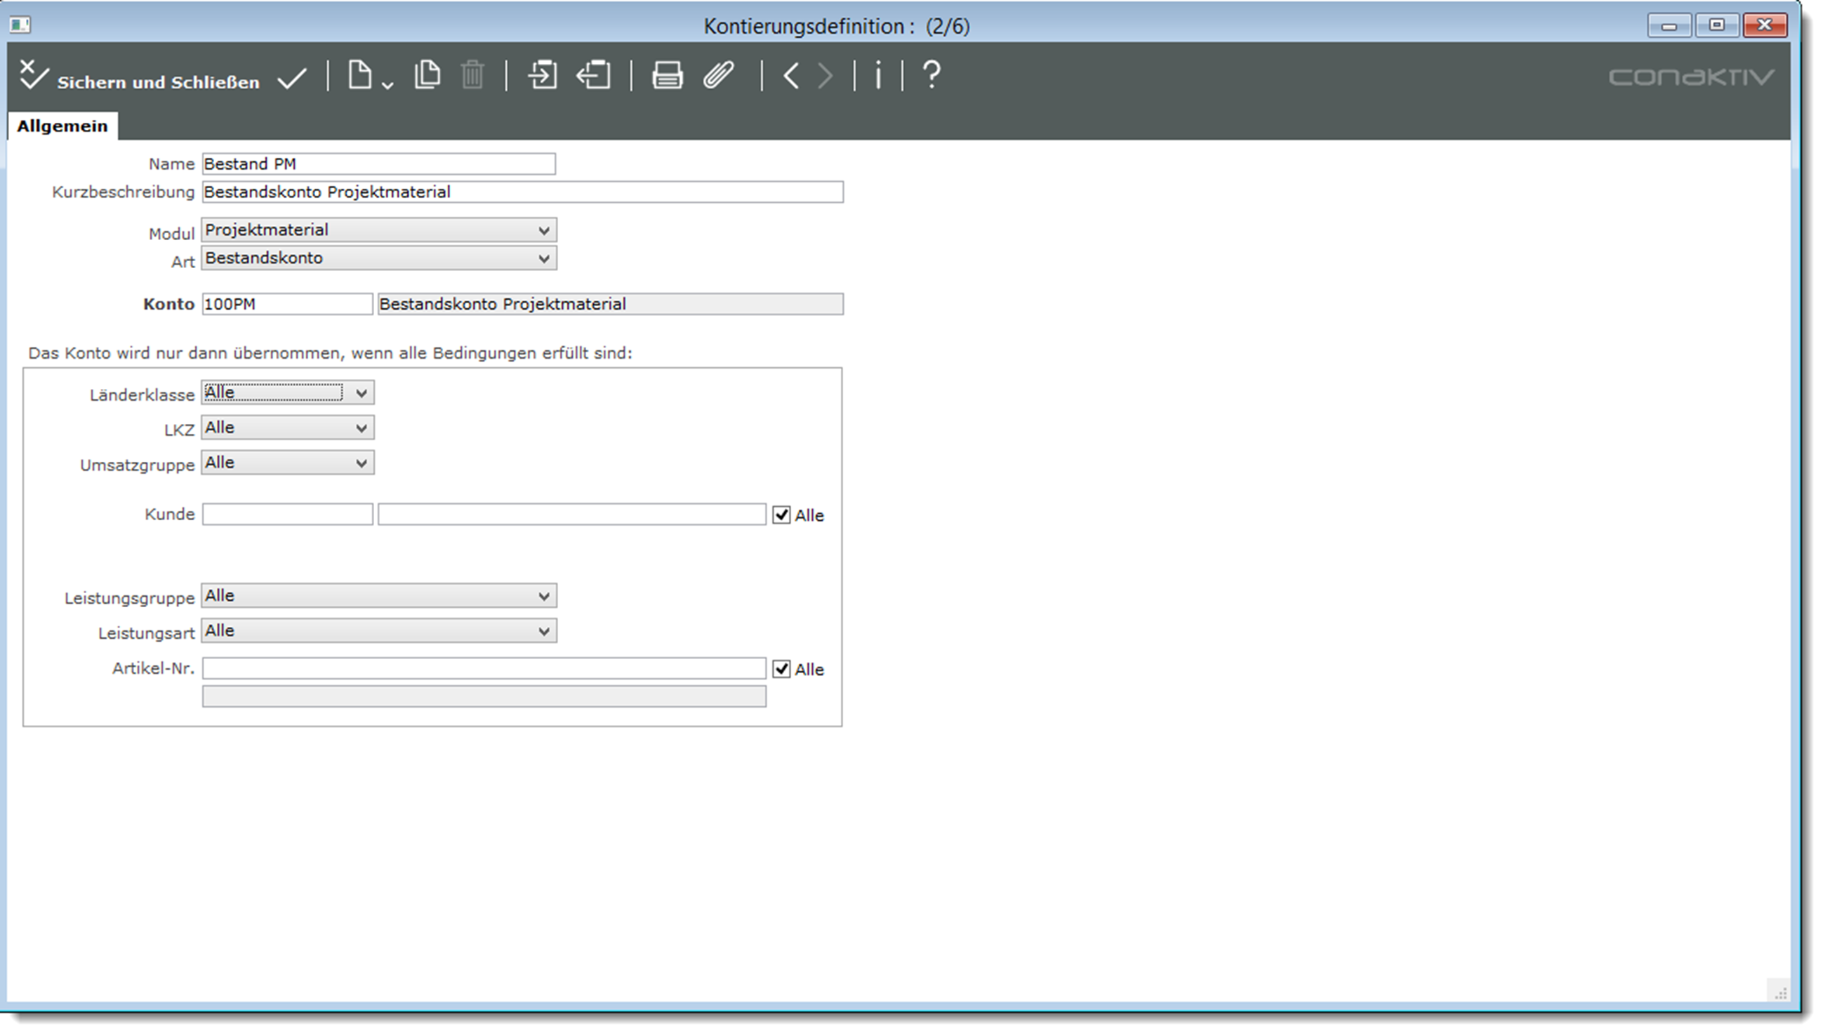Click the Kurzbeschreibung text field

tap(522, 192)
